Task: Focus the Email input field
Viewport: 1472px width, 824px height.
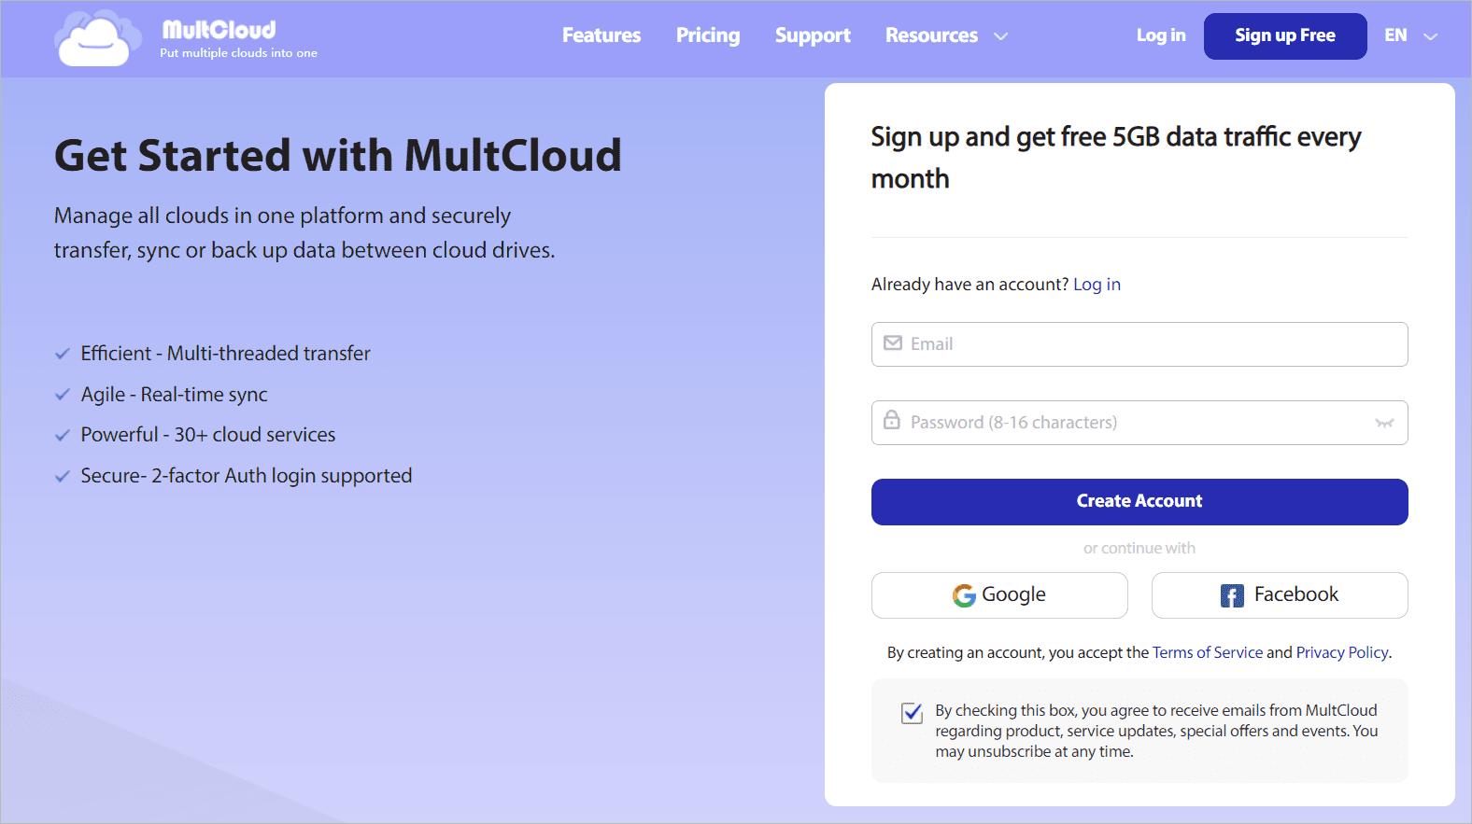Action: click(1139, 344)
